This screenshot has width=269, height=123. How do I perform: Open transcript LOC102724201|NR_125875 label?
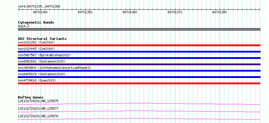pyautogui.click(x=38, y=101)
